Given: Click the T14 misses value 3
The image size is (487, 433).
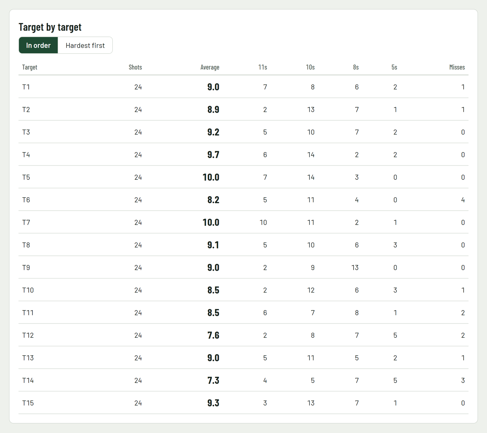Looking at the screenshot, I should pyautogui.click(x=463, y=381).
